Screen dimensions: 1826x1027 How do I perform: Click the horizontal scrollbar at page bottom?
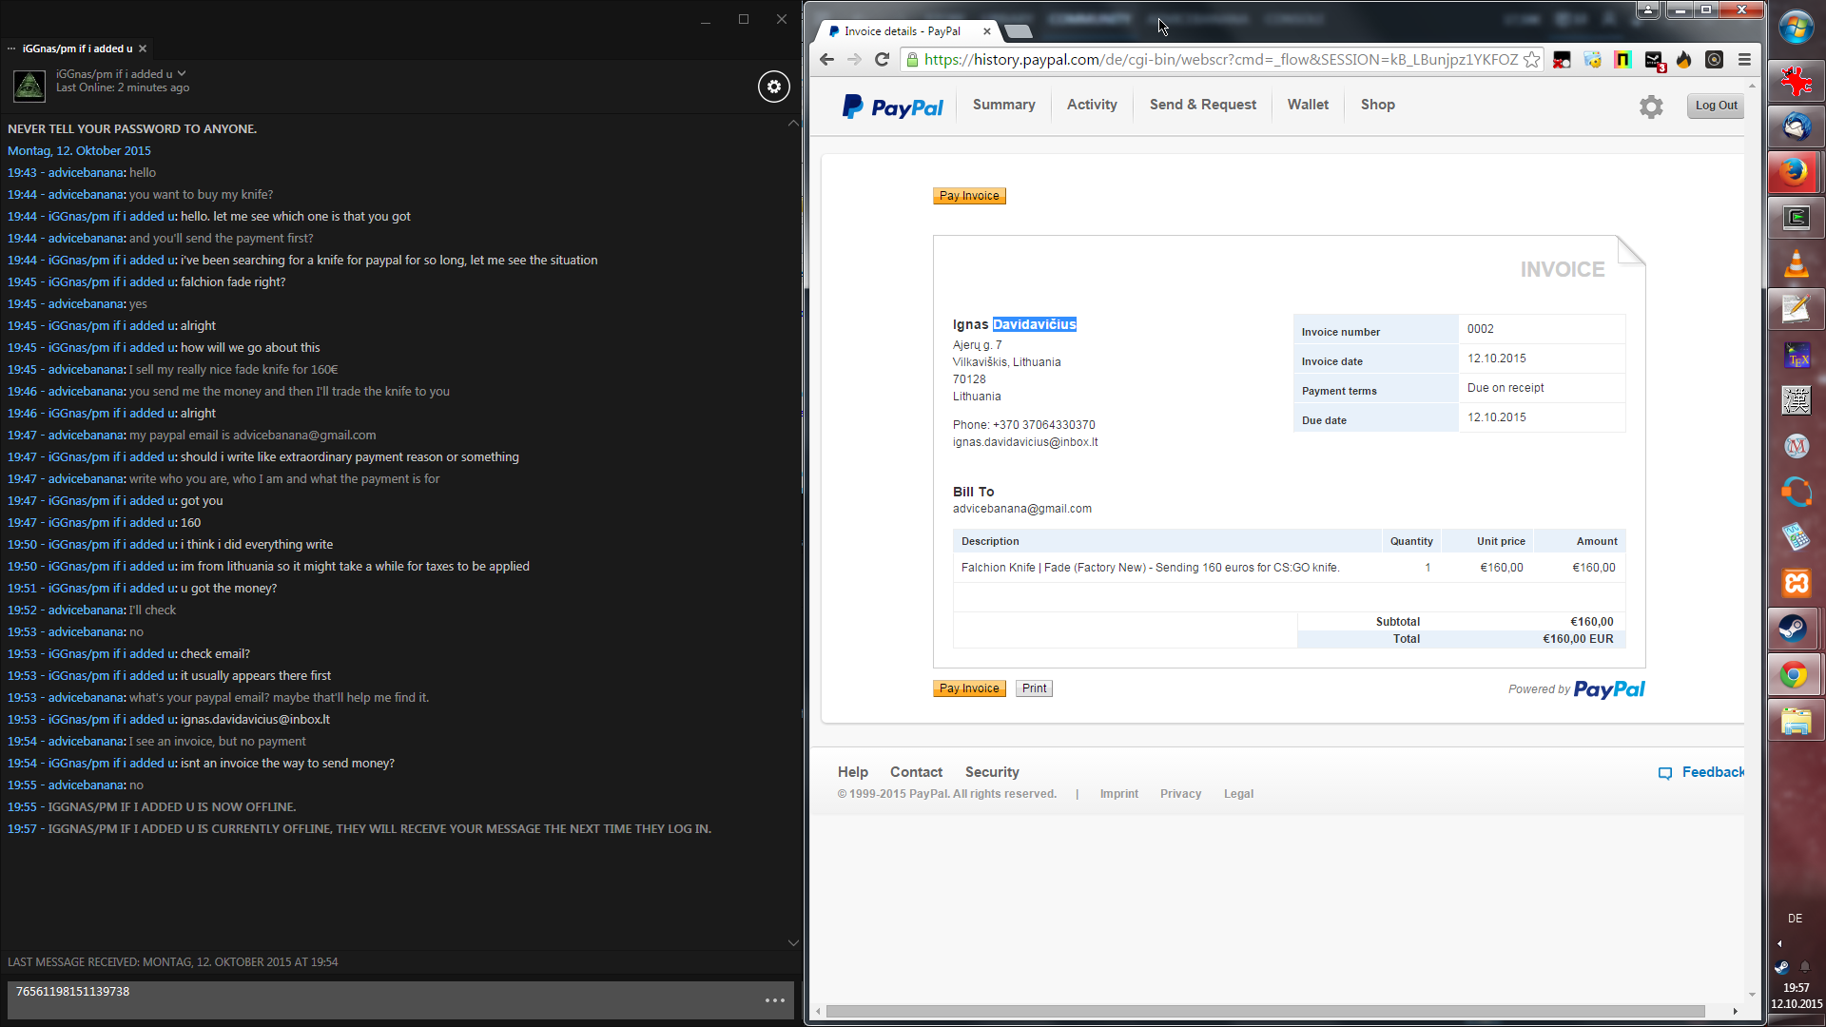(x=1264, y=1011)
